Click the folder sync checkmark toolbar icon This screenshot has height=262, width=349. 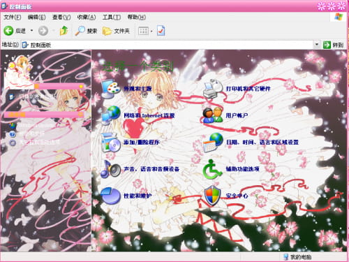161,31
